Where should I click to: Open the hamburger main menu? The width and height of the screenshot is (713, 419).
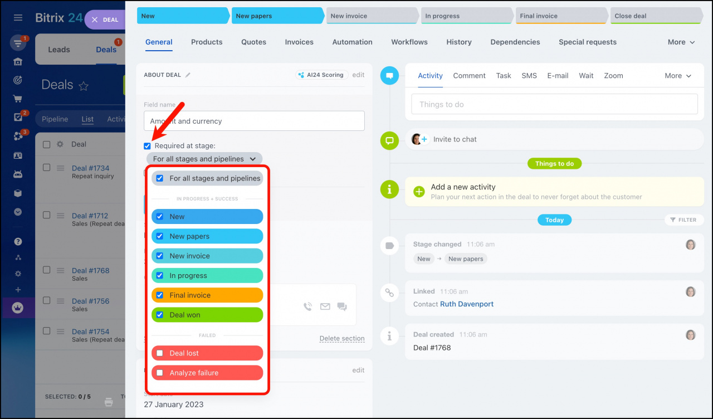click(18, 18)
